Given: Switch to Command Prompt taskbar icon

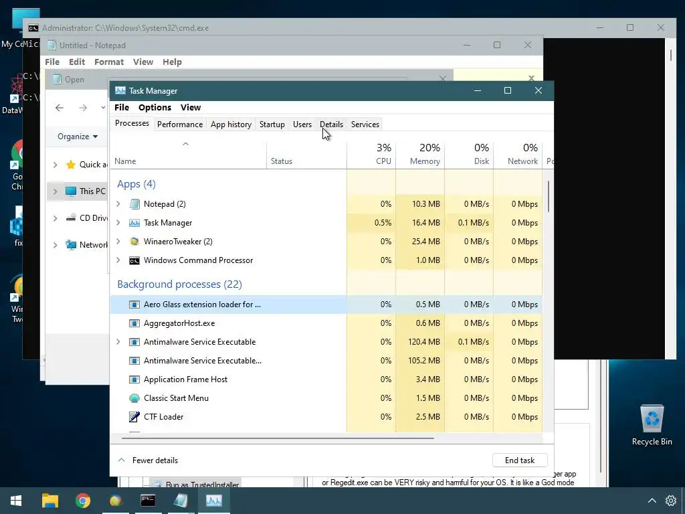Looking at the screenshot, I should pyautogui.click(x=148, y=501).
